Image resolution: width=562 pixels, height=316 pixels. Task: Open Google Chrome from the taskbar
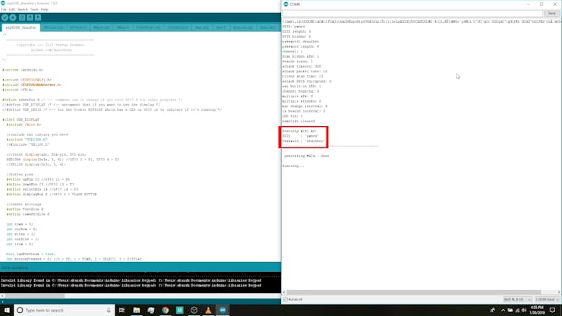tap(166, 310)
